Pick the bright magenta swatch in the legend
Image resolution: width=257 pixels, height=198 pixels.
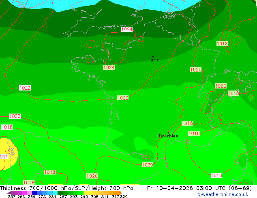24,193
